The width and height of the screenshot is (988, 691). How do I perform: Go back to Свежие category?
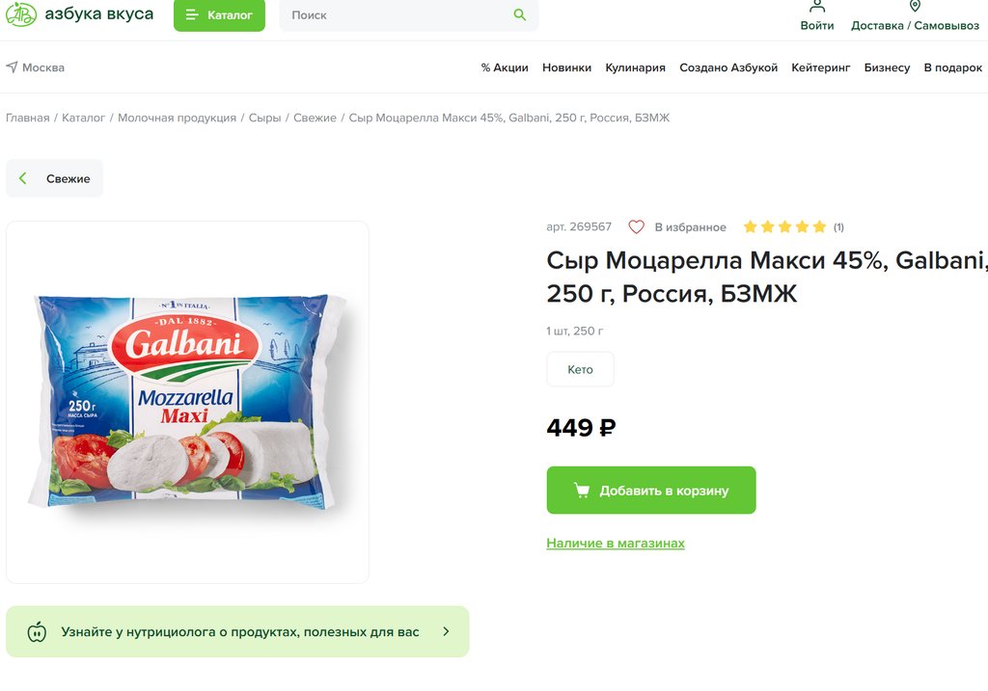tap(55, 179)
